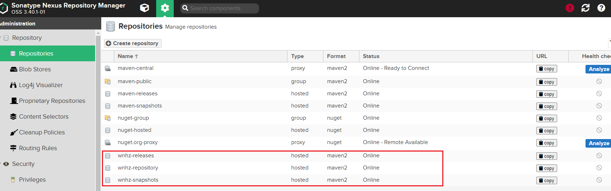Screen dimensions: 611x191
Task: Open the Administration gear icon
Action: click(x=165, y=8)
